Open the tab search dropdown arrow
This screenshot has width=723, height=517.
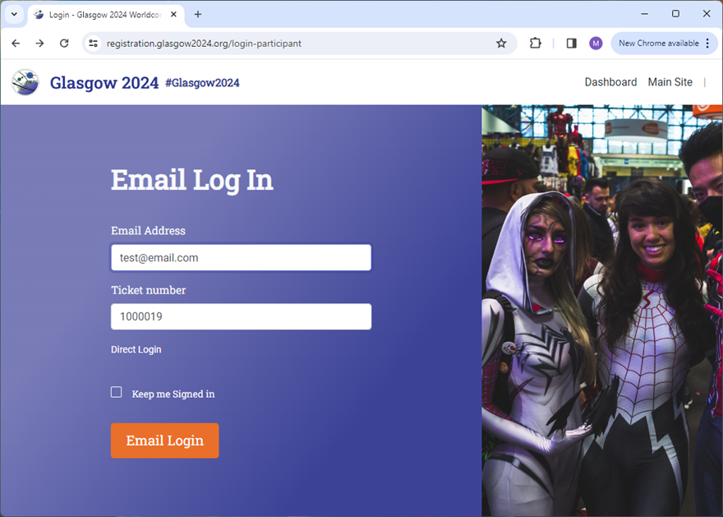click(x=14, y=14)
